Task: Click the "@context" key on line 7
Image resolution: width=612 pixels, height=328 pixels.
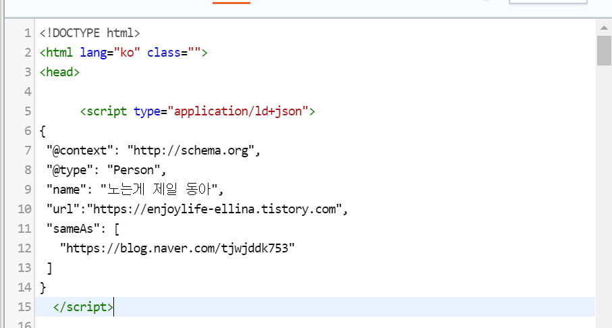Action: 80,151
